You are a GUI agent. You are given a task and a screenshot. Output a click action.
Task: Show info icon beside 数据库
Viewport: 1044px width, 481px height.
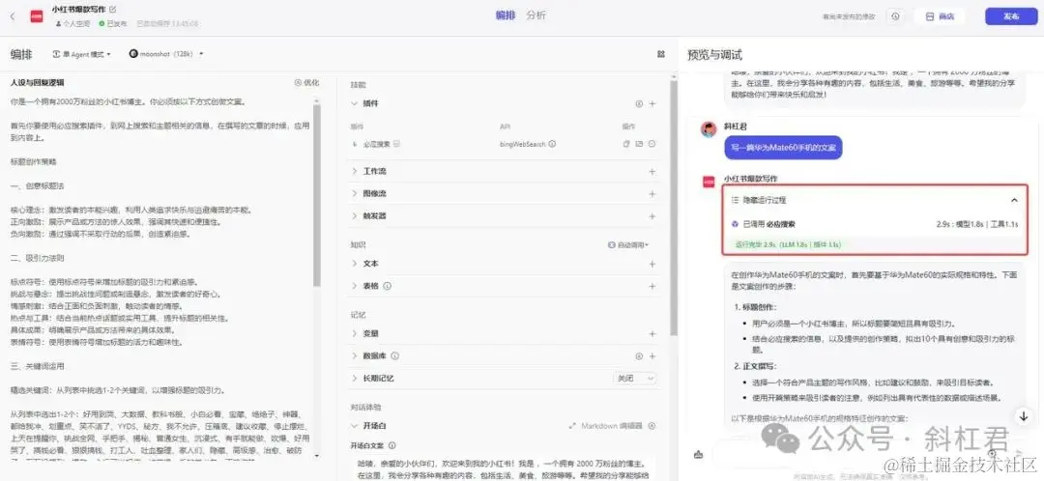pos(394,356)
